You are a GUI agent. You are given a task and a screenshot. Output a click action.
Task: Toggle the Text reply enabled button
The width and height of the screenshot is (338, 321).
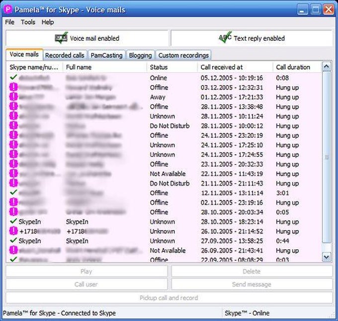pyautogui.click(x=252, y=38)
